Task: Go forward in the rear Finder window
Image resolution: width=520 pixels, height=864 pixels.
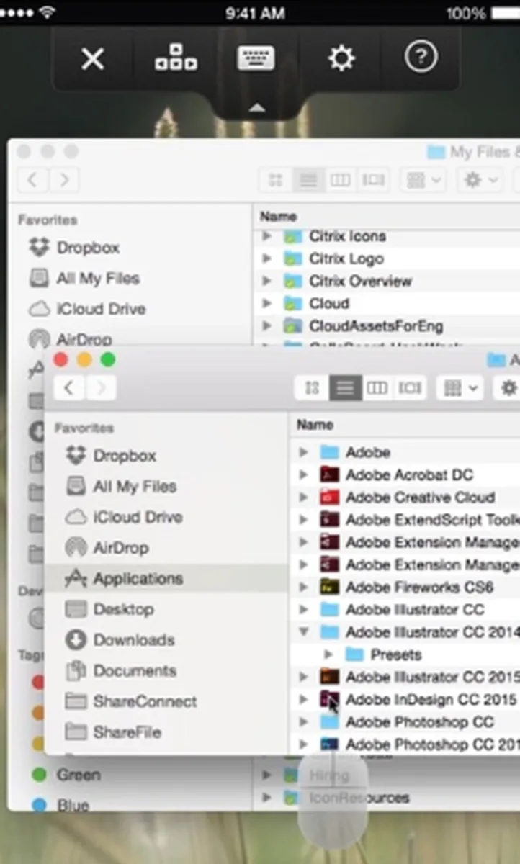Action: pyautogui.click(x=64, y=179)
